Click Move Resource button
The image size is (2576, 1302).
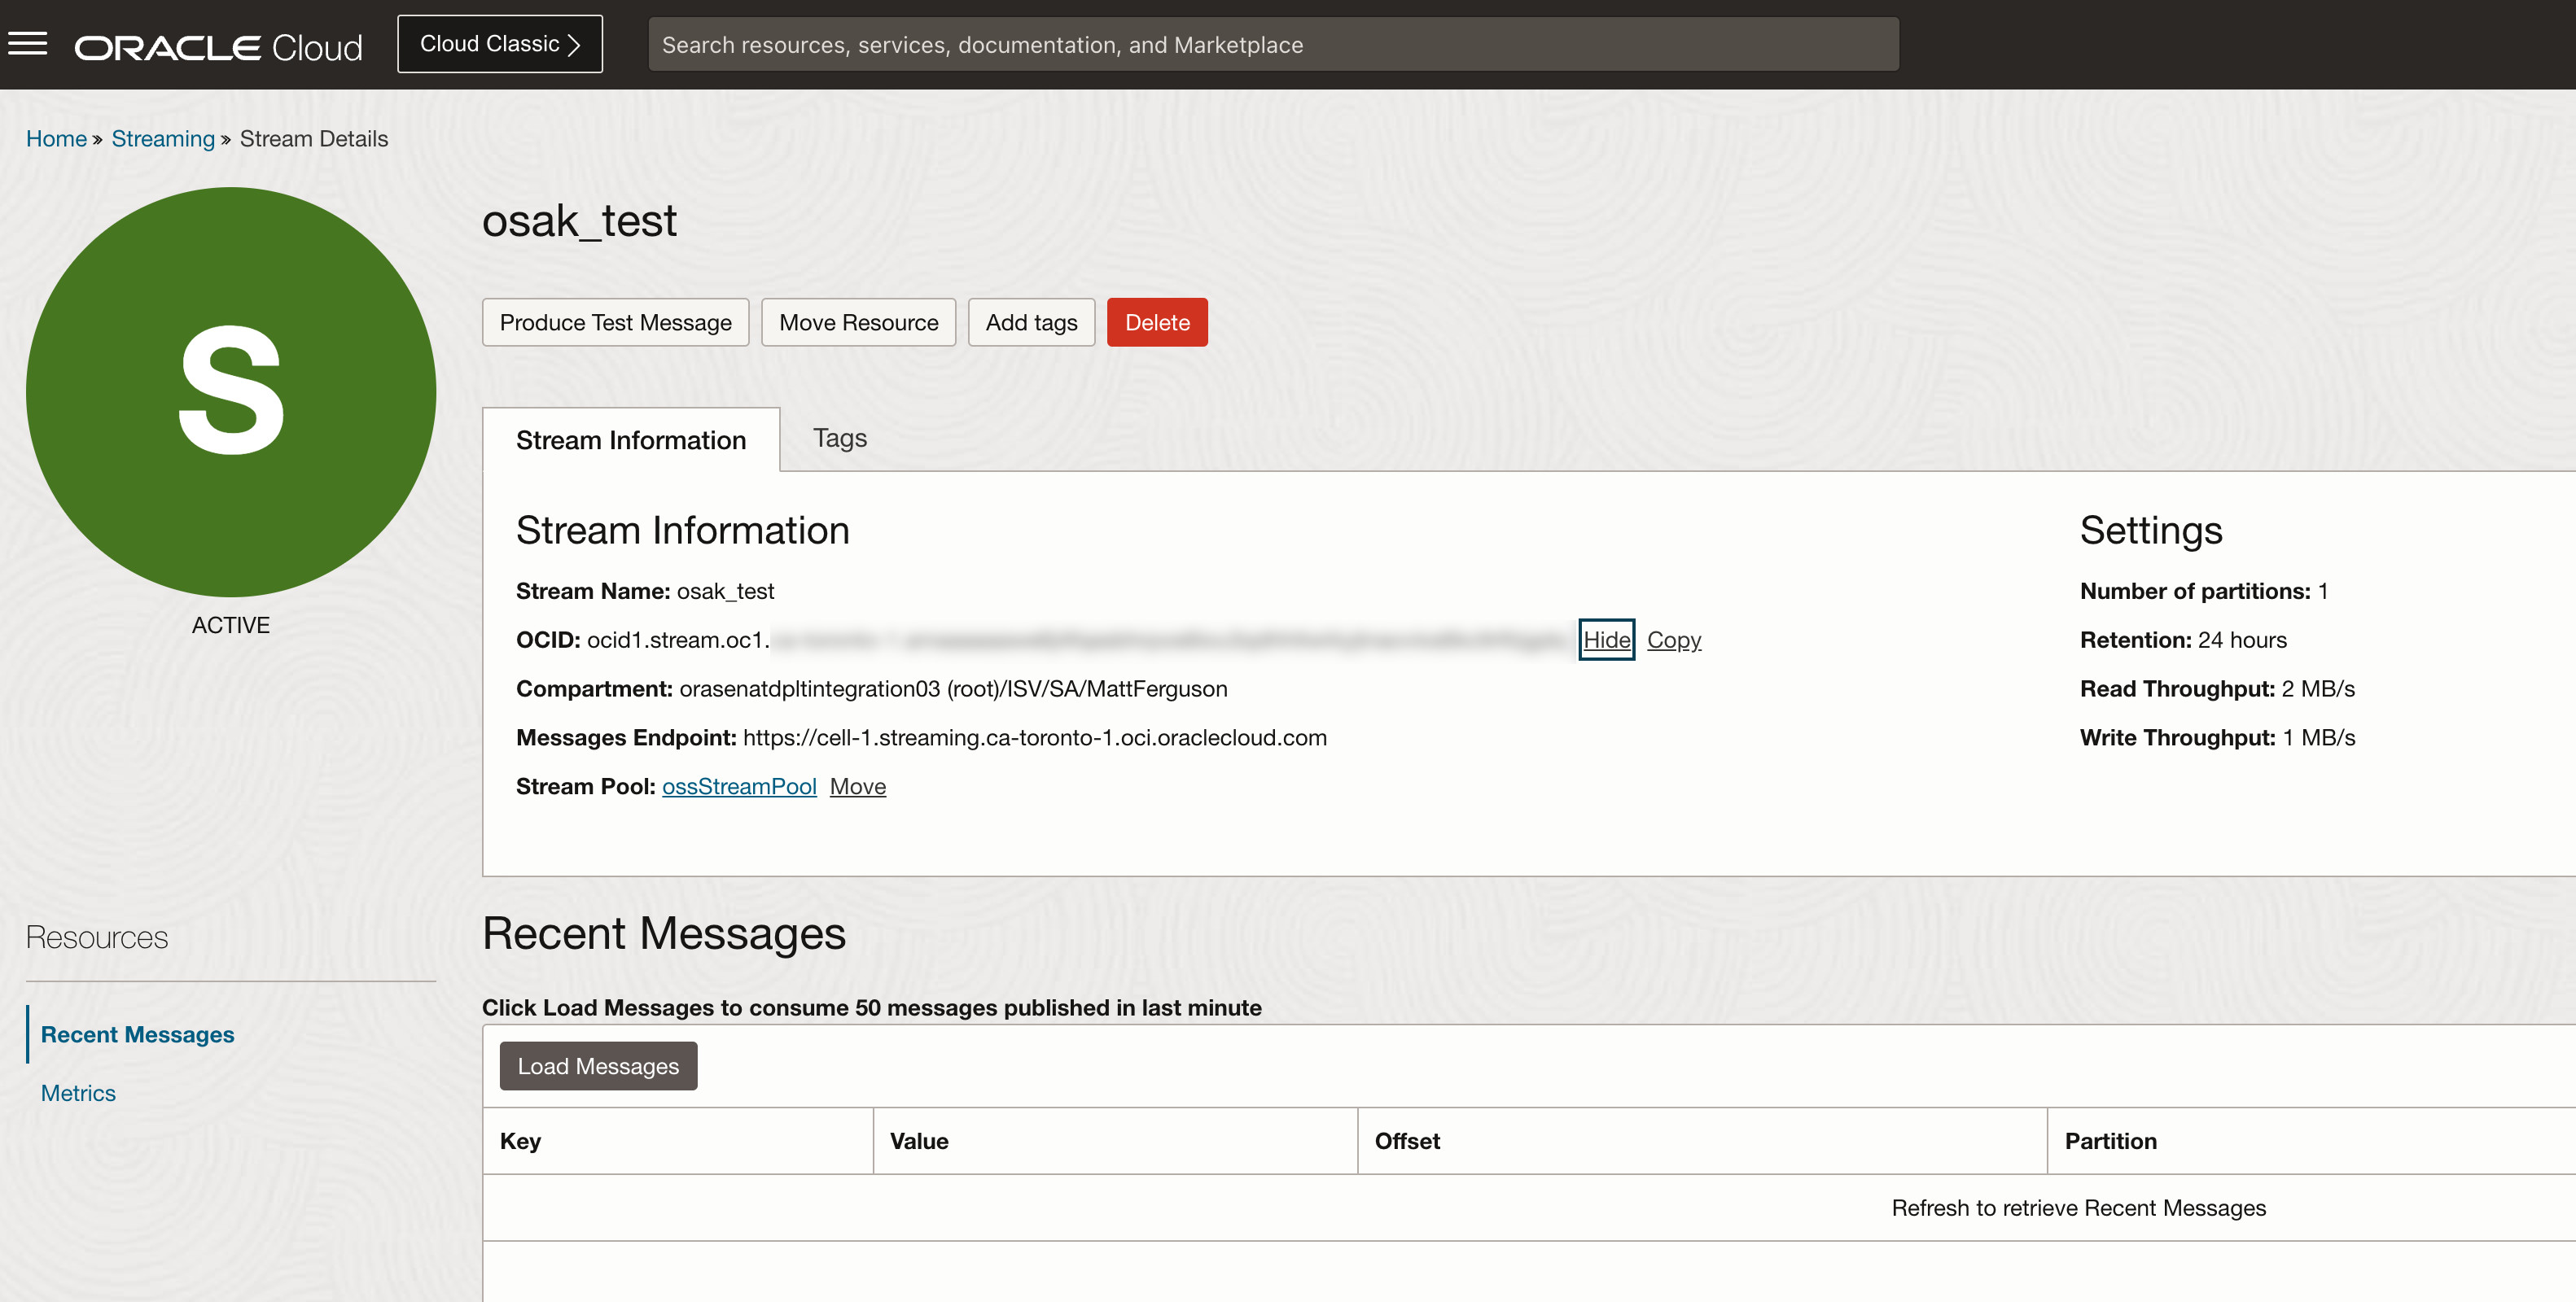coord(858,321)
